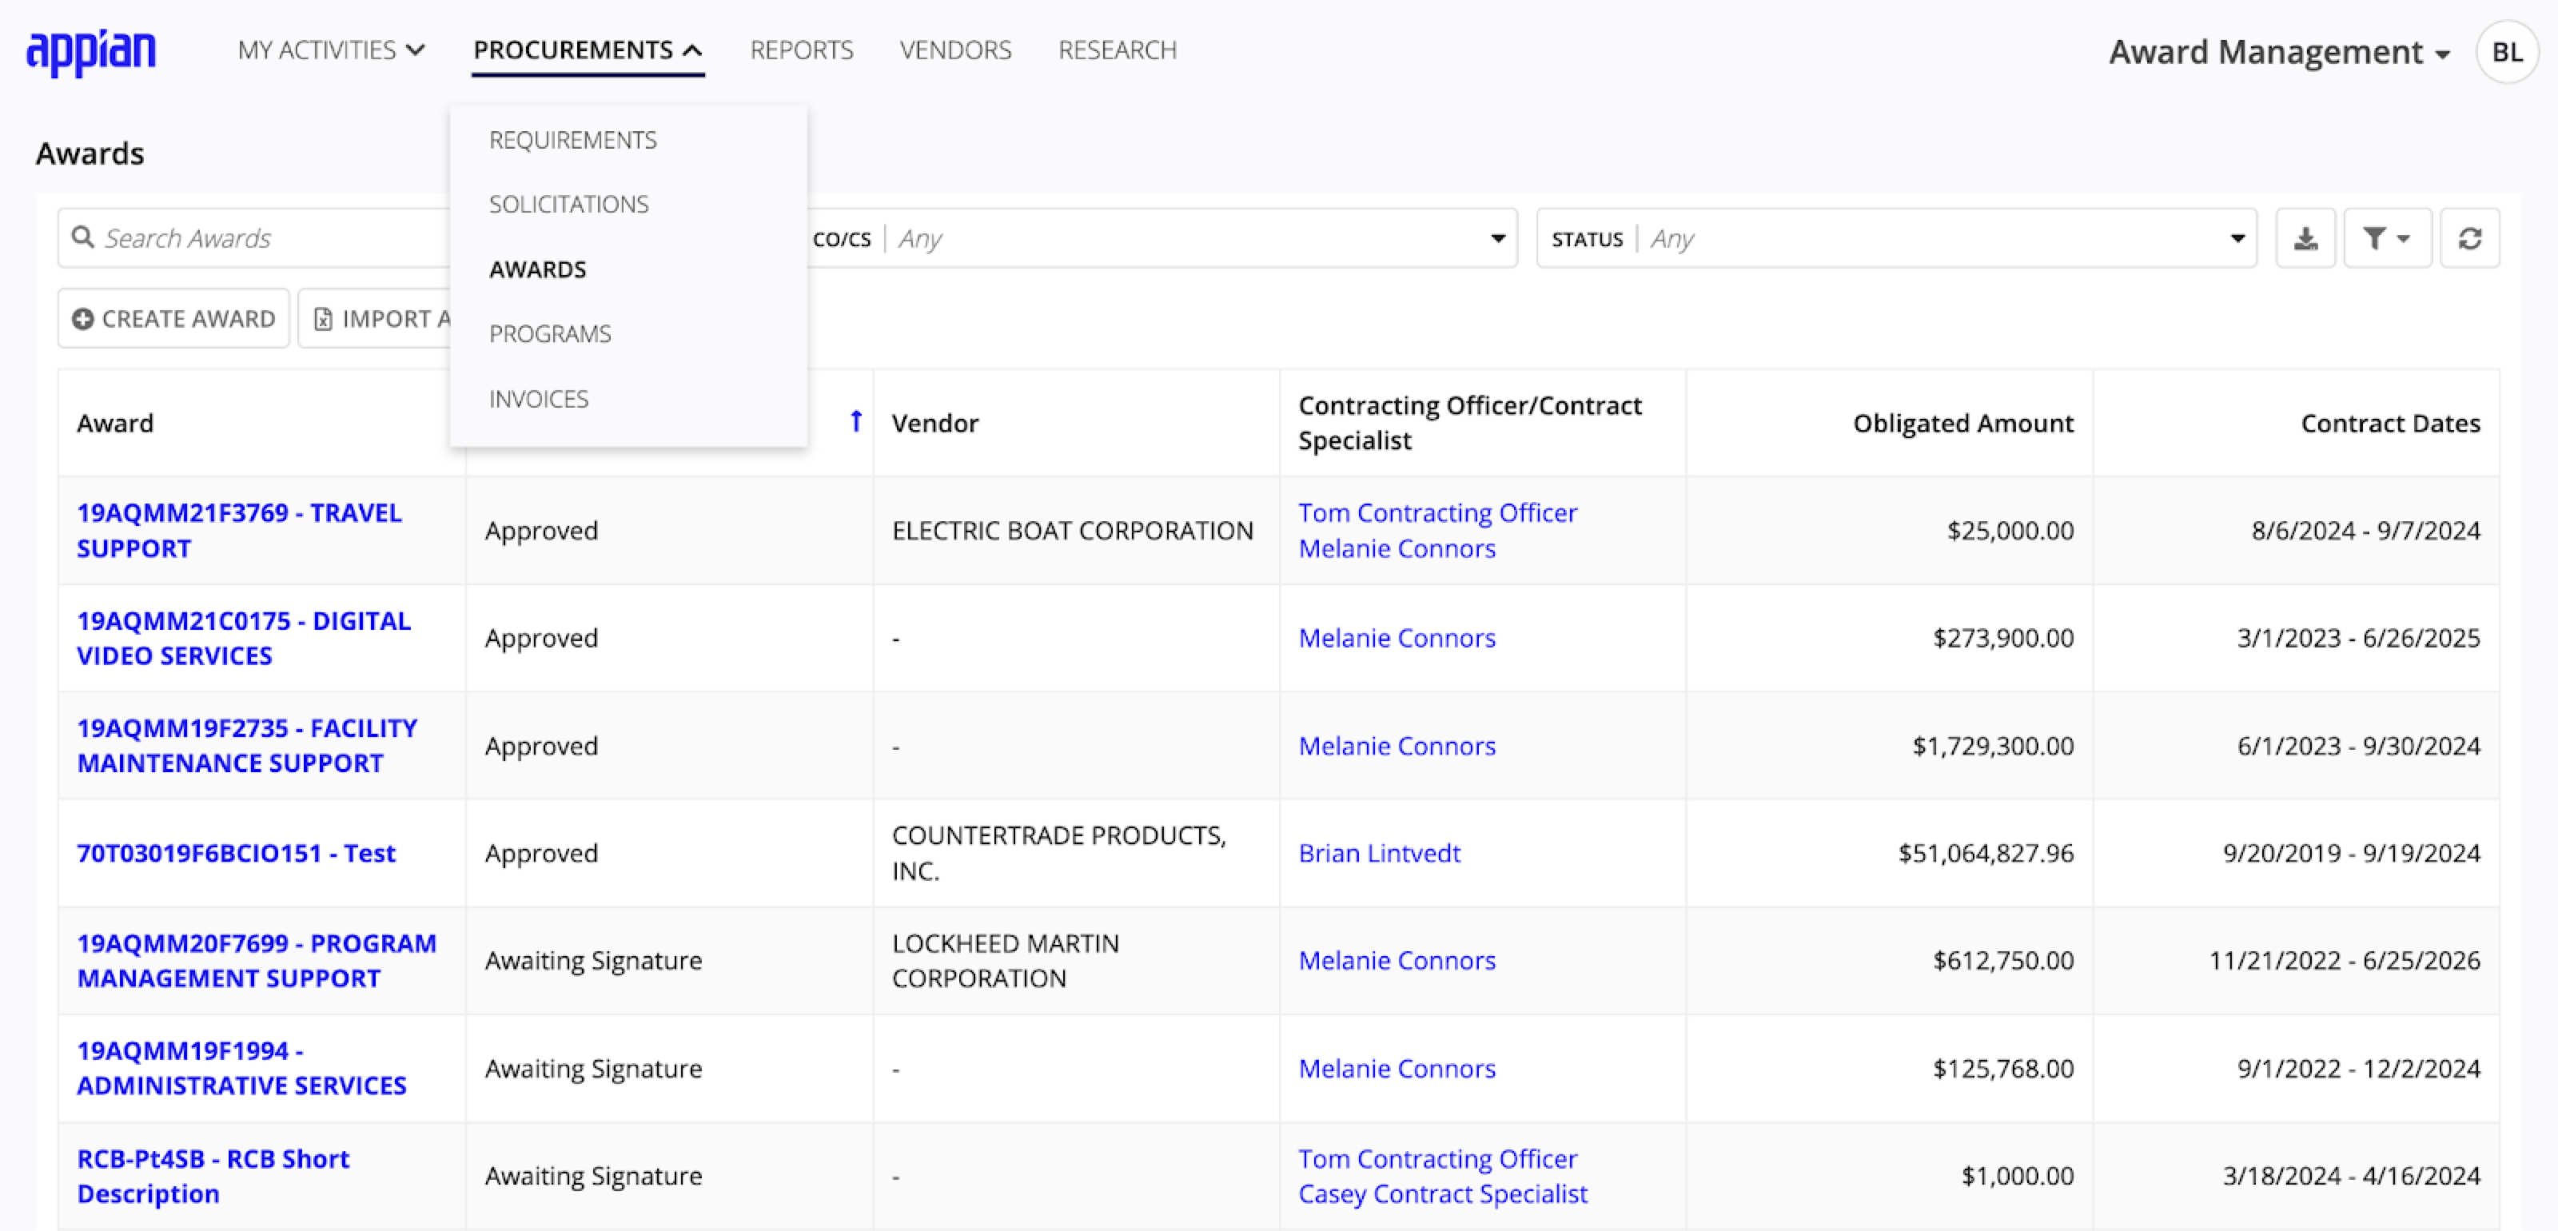Select Programs from Procurements menu
The image size is (2558, 1231).
coord(550,333)
